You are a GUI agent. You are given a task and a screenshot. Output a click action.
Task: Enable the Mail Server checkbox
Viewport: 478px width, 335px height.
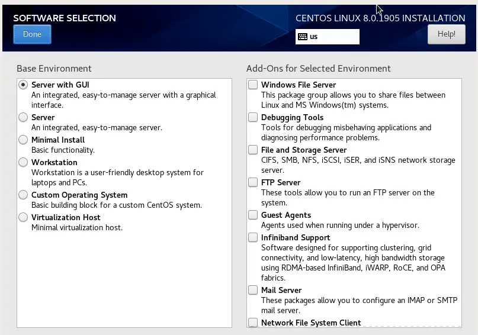point(253,290)
